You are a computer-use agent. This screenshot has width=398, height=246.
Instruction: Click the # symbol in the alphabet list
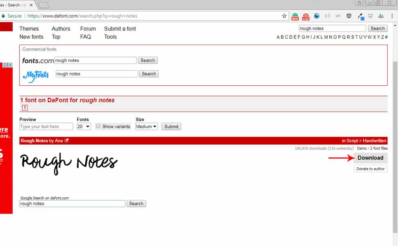(387, 37)
